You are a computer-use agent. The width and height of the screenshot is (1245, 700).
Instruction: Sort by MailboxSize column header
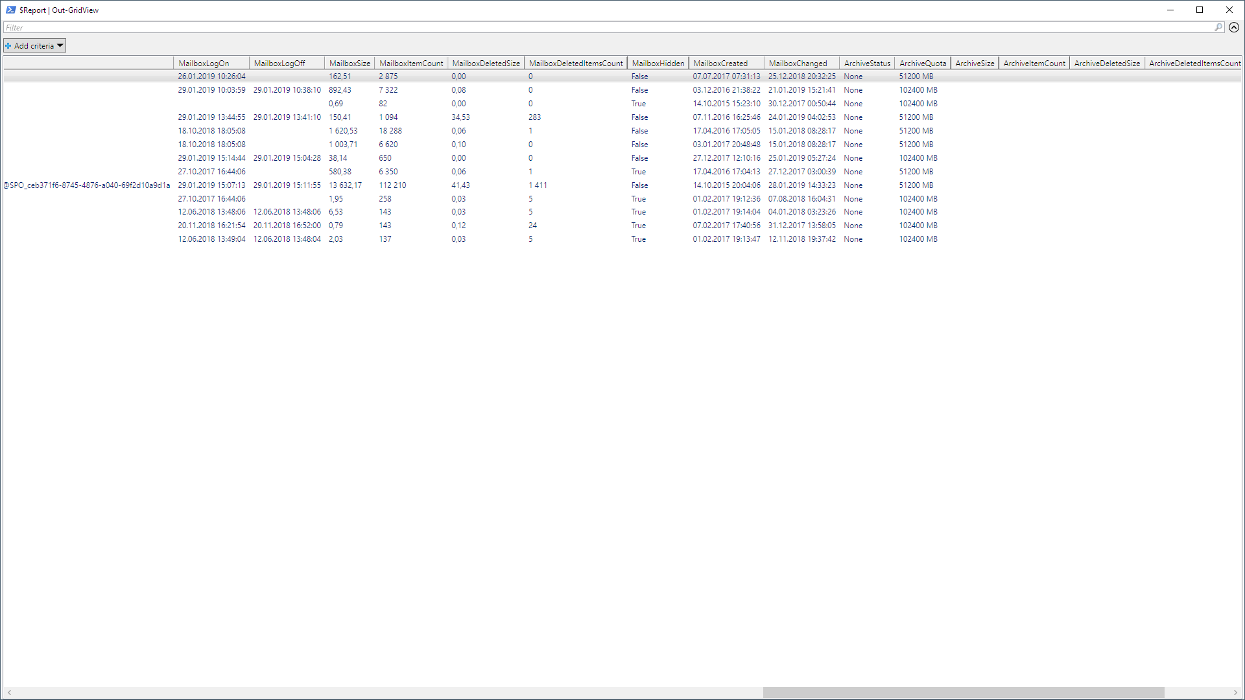(x=350, y=63)
